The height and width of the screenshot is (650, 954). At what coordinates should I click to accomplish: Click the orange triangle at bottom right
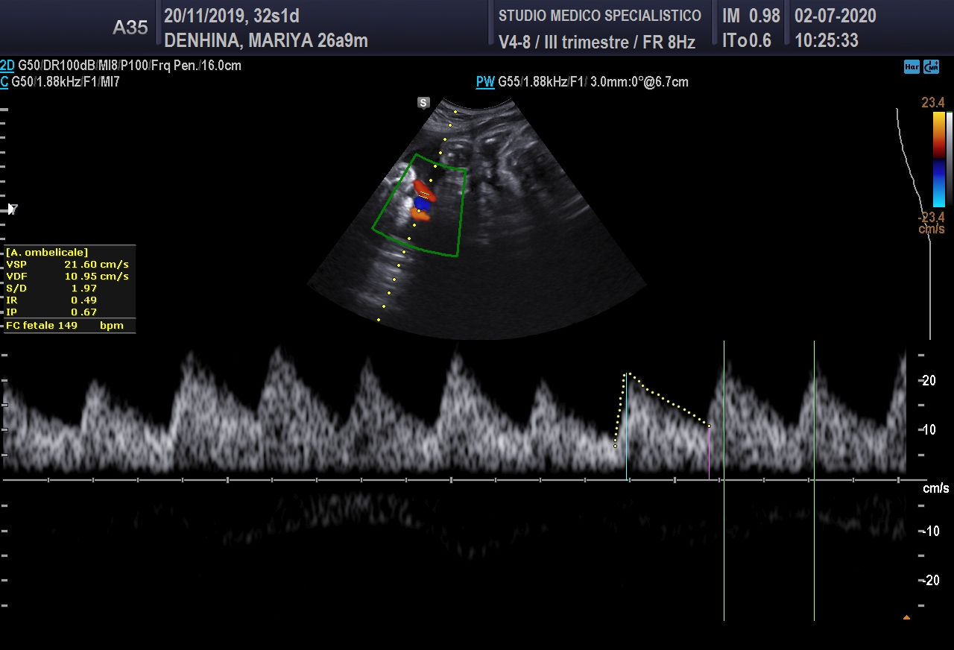tap(906, 617)
